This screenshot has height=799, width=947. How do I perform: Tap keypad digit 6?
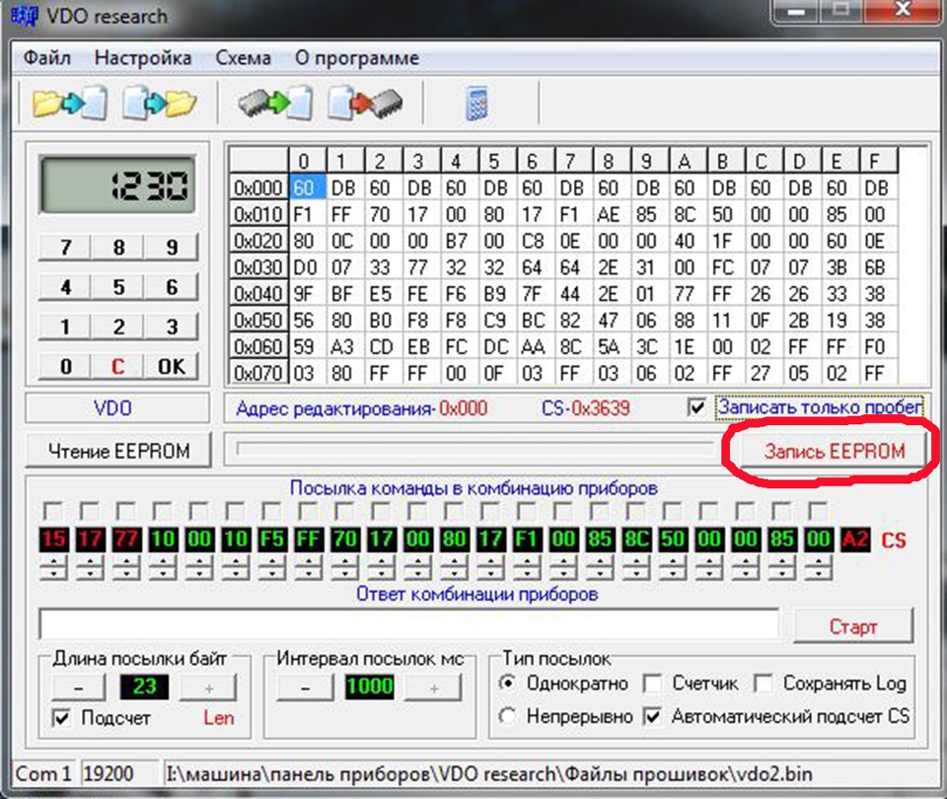[x=172, y=287]
